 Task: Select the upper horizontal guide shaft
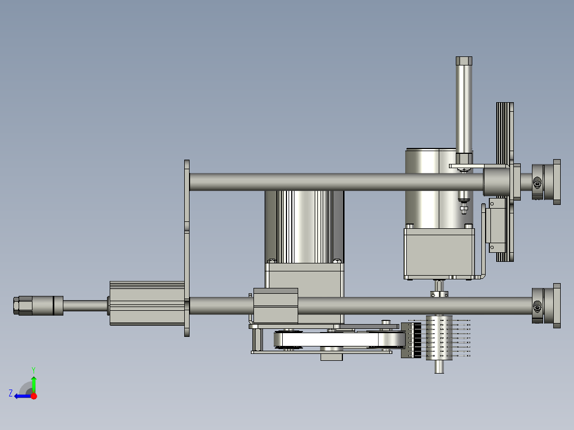(336, 182)
